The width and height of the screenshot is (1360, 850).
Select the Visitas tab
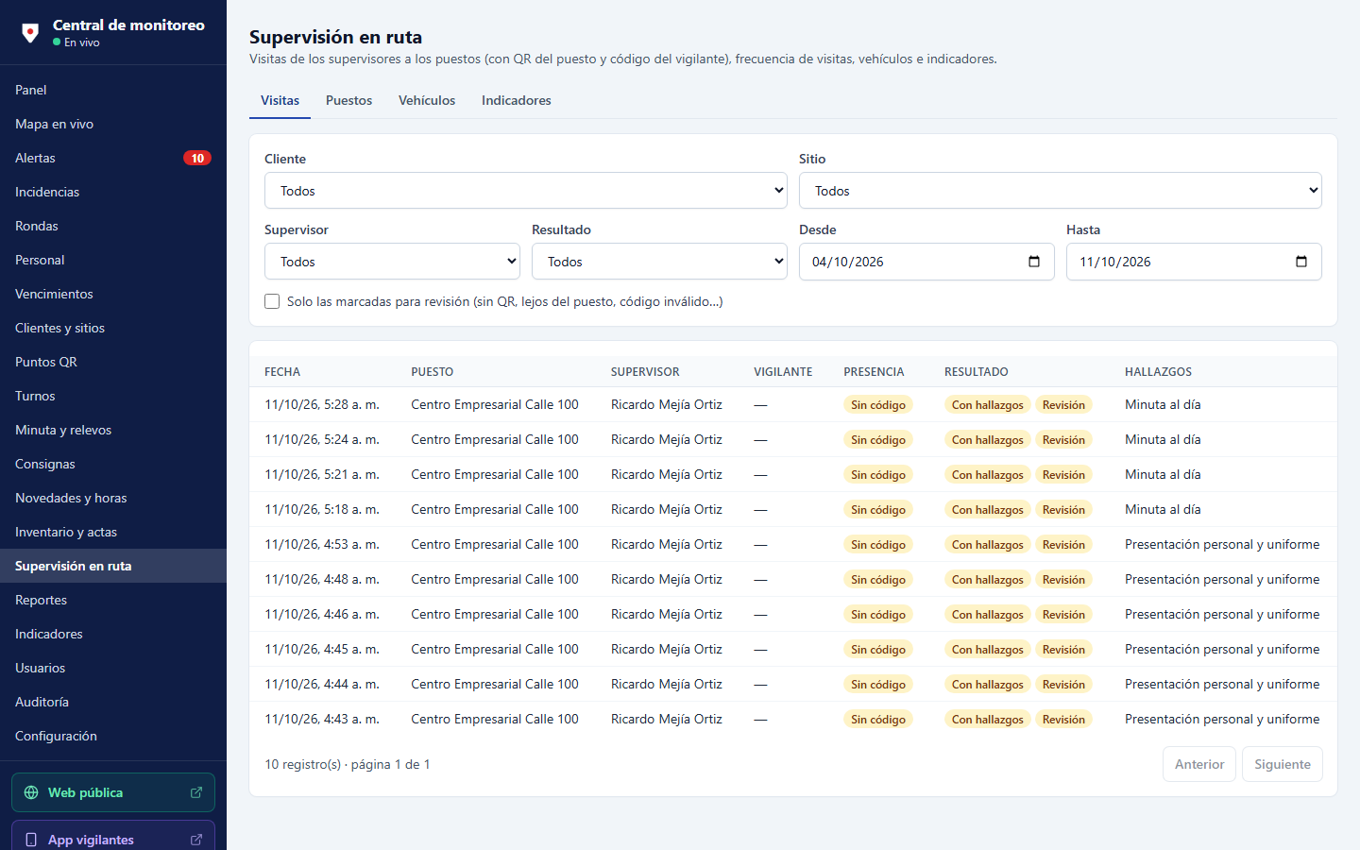point(280,100)
